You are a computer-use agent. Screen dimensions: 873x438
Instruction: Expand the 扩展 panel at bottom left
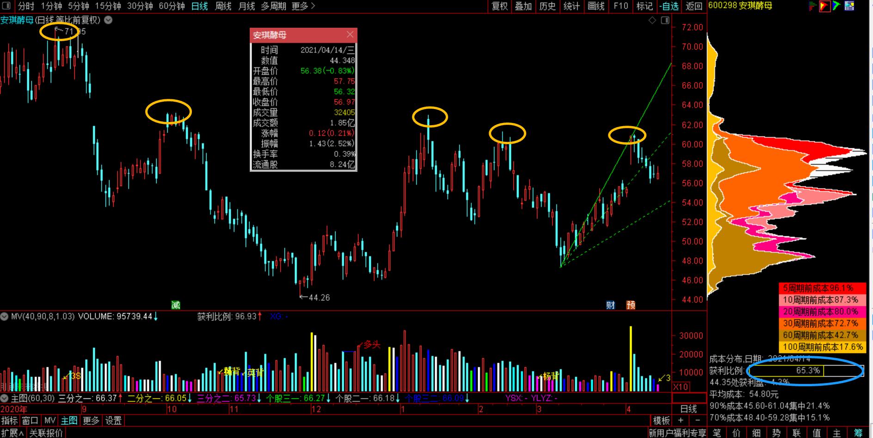pos(12,433)
